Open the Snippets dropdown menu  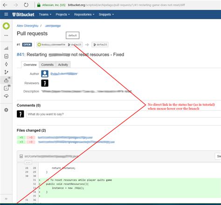(x=106, y=14)
